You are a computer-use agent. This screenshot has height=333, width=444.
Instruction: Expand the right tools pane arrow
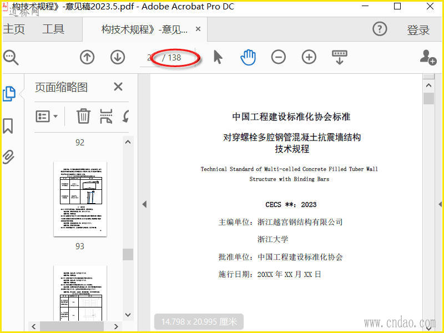coord(440,204)
